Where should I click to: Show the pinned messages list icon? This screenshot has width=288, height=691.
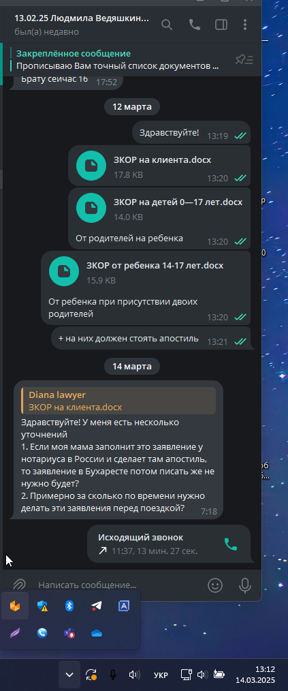244,59
